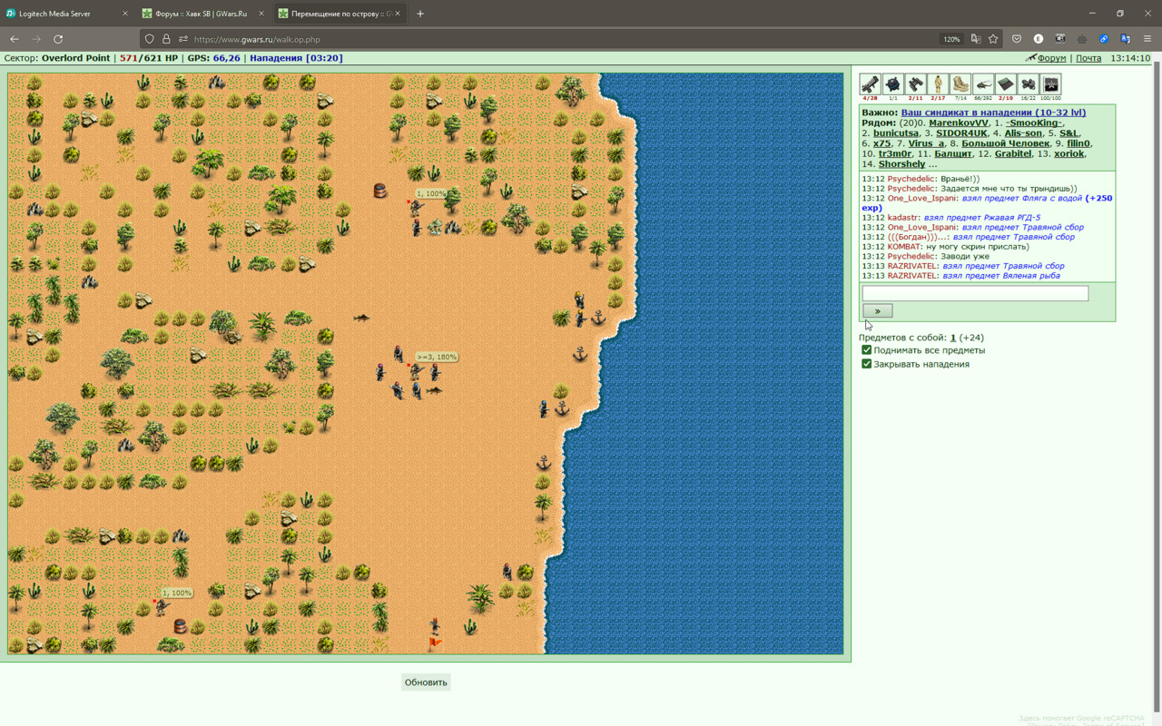This screenshot has width=1162, height=726.
Task: Click the Google Translate extension icon
Action: [x=1126, y=39]
